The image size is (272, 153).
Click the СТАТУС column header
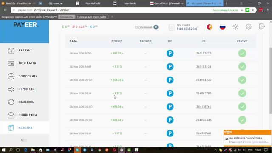(242, 41)
